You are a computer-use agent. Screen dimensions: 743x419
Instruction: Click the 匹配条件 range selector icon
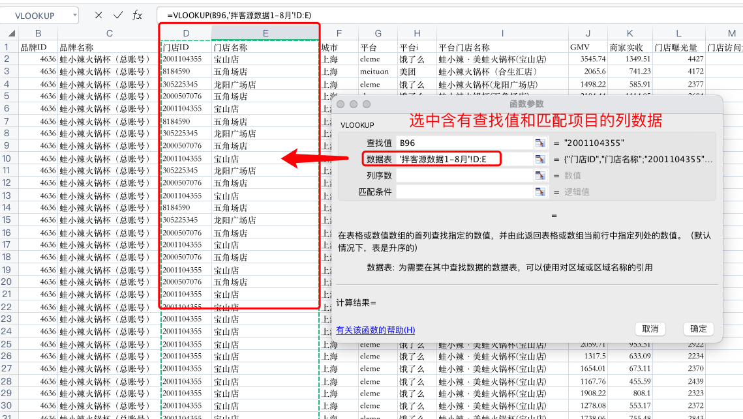click(539, 192)
